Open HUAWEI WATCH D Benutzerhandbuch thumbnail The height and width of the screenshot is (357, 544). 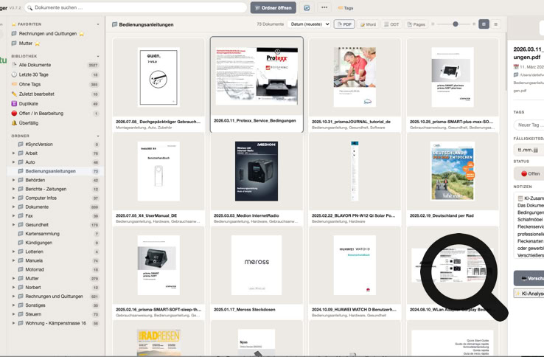point(355,266)
